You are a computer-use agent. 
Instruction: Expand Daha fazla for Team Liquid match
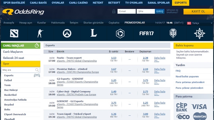[160, 115]
